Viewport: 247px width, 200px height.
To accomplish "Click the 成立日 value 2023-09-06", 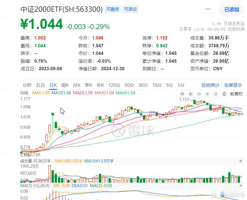I will pyautogui.click(x=50, y=69).
